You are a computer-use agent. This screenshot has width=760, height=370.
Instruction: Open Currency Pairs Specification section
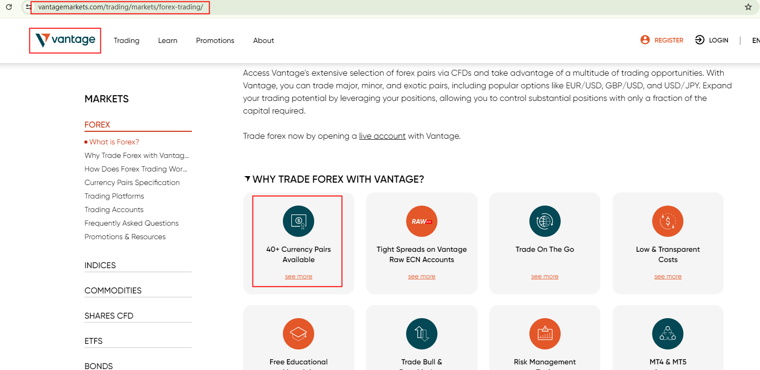click(x=132, y=183)
